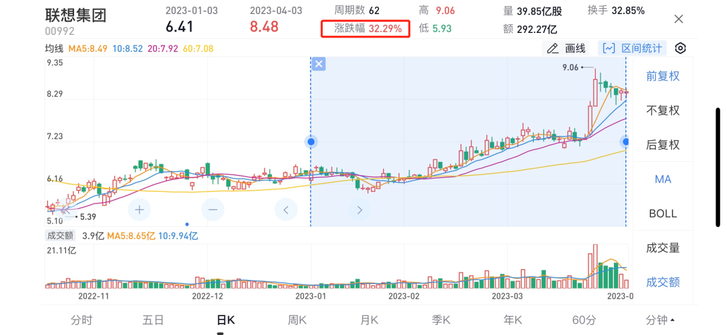Click the 20:7.92 legend value
This screenshot has width=727, height=335.
(163, 48)
